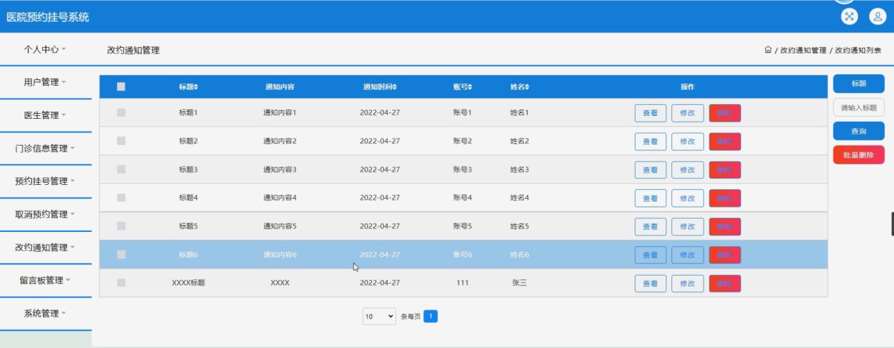Viewport: 894px width, 348px height.
Task: Sort table by the 通知时间 column
Action: pos(380,87)
